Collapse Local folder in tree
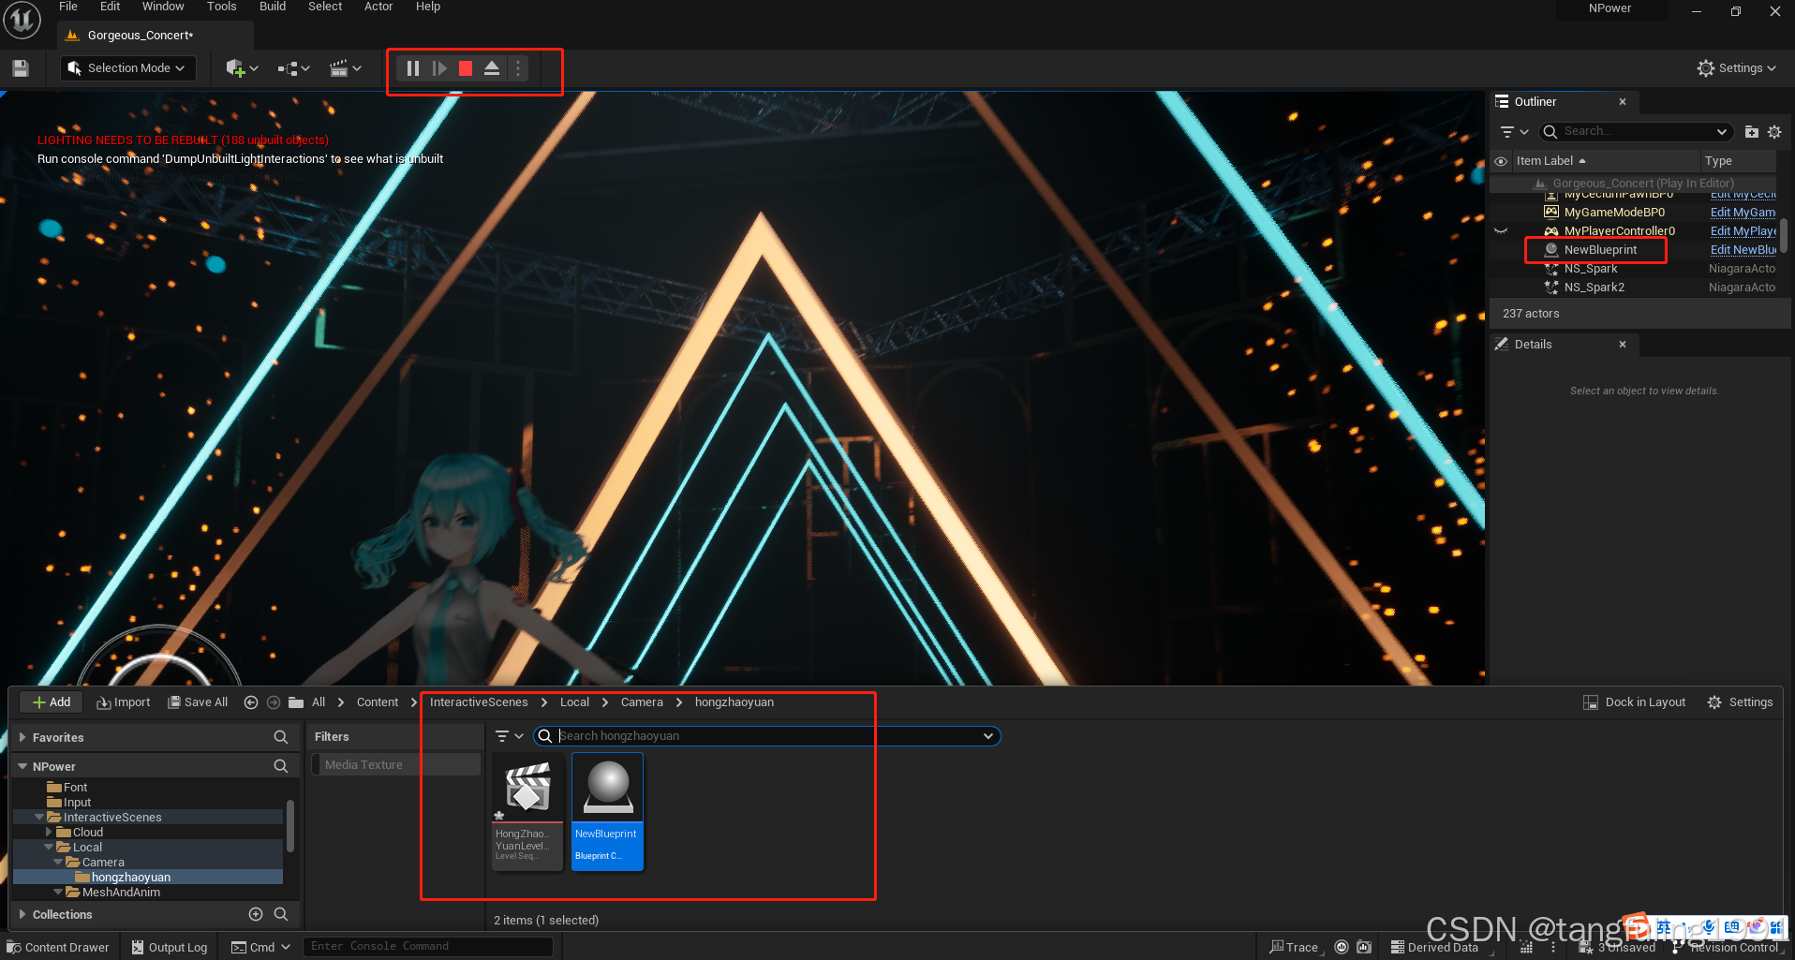This screenshot has height=960, width=1795. (x=49, y=848)
